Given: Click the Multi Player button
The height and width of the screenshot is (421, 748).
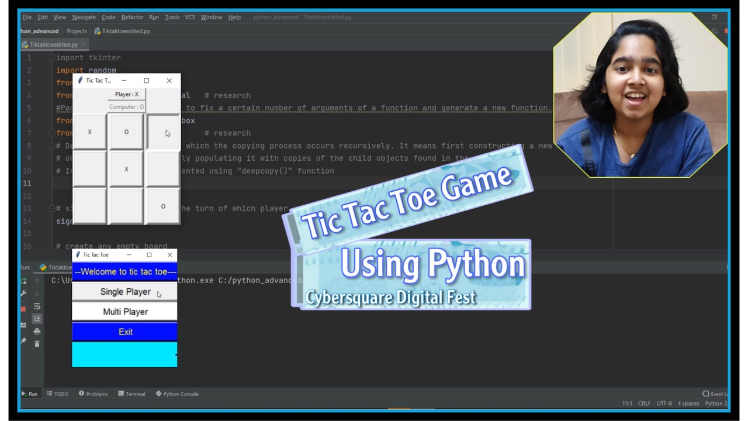Looking at the screenshot, I should coord(124,312).
